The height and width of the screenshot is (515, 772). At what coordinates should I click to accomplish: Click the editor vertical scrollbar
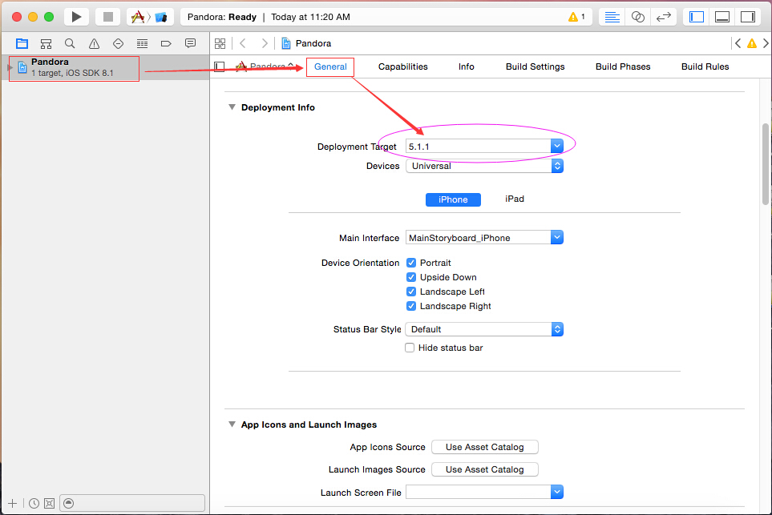pos(766,164)
